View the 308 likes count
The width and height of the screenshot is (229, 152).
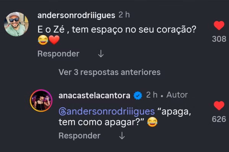(x=219, y=39)
